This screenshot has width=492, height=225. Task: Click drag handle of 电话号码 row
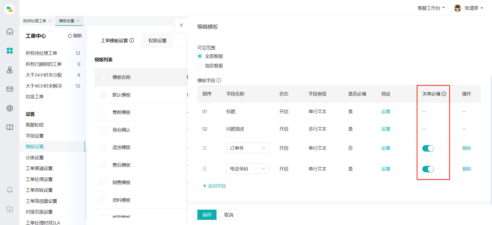tap(205, 169)
